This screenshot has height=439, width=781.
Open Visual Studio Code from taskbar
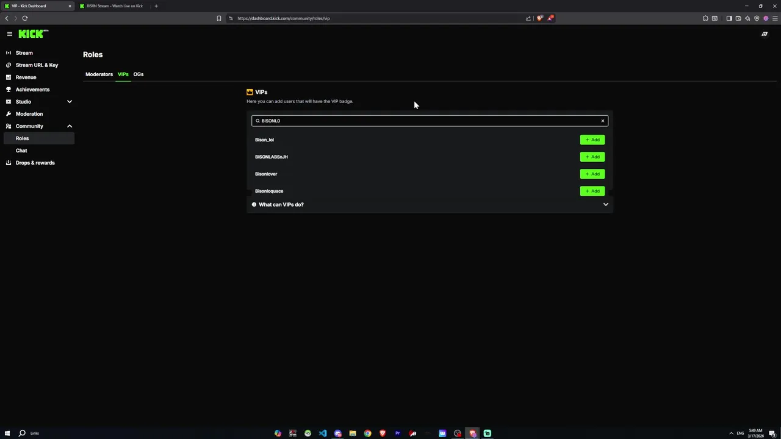tap(323, 434)
